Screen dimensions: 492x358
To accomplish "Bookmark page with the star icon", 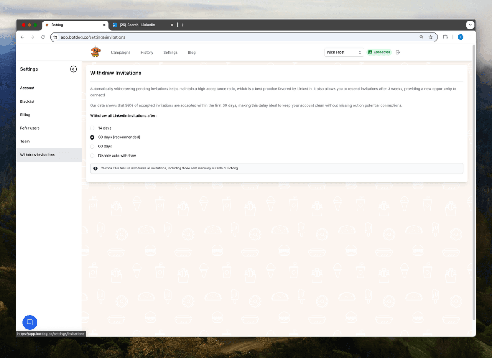I will click(430, 37).
